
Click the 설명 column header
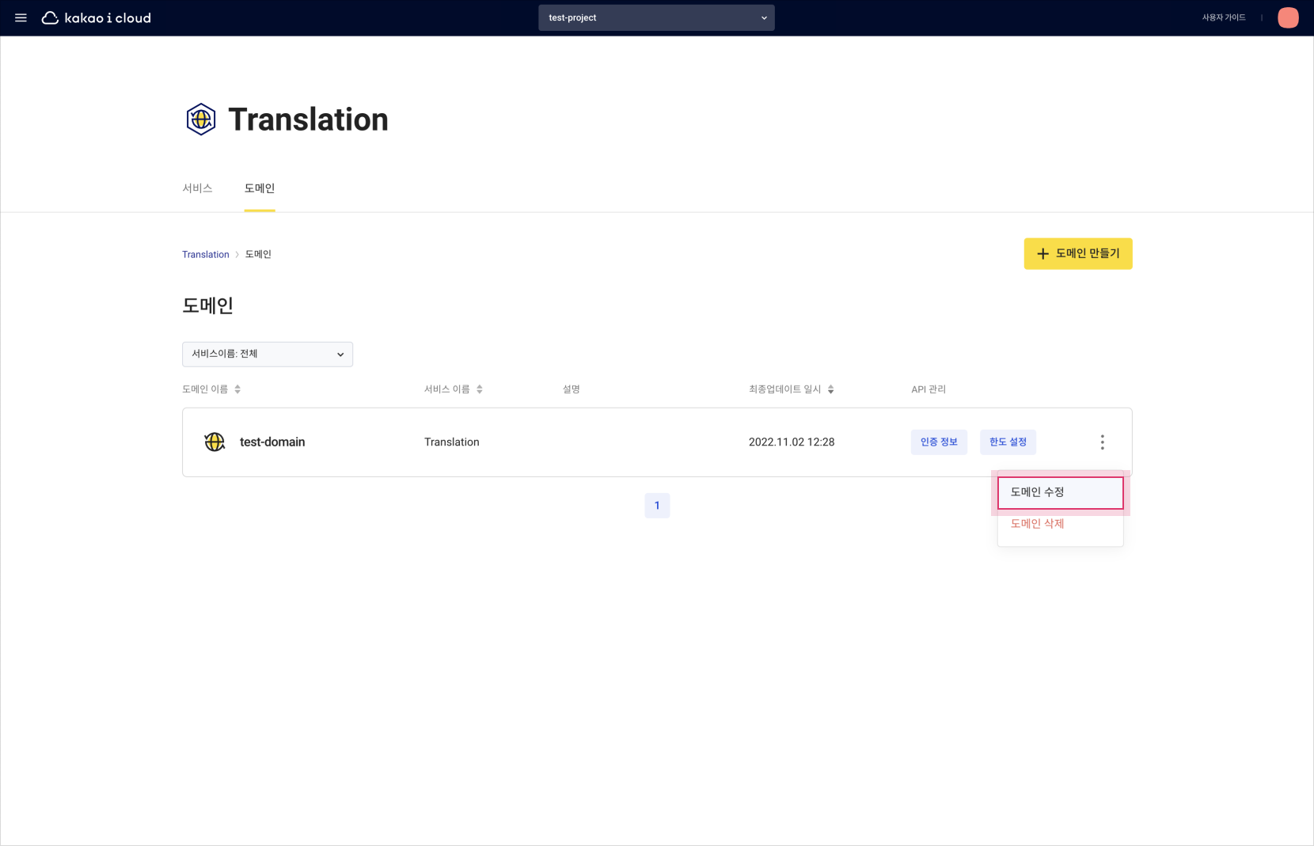click(572, 389)
